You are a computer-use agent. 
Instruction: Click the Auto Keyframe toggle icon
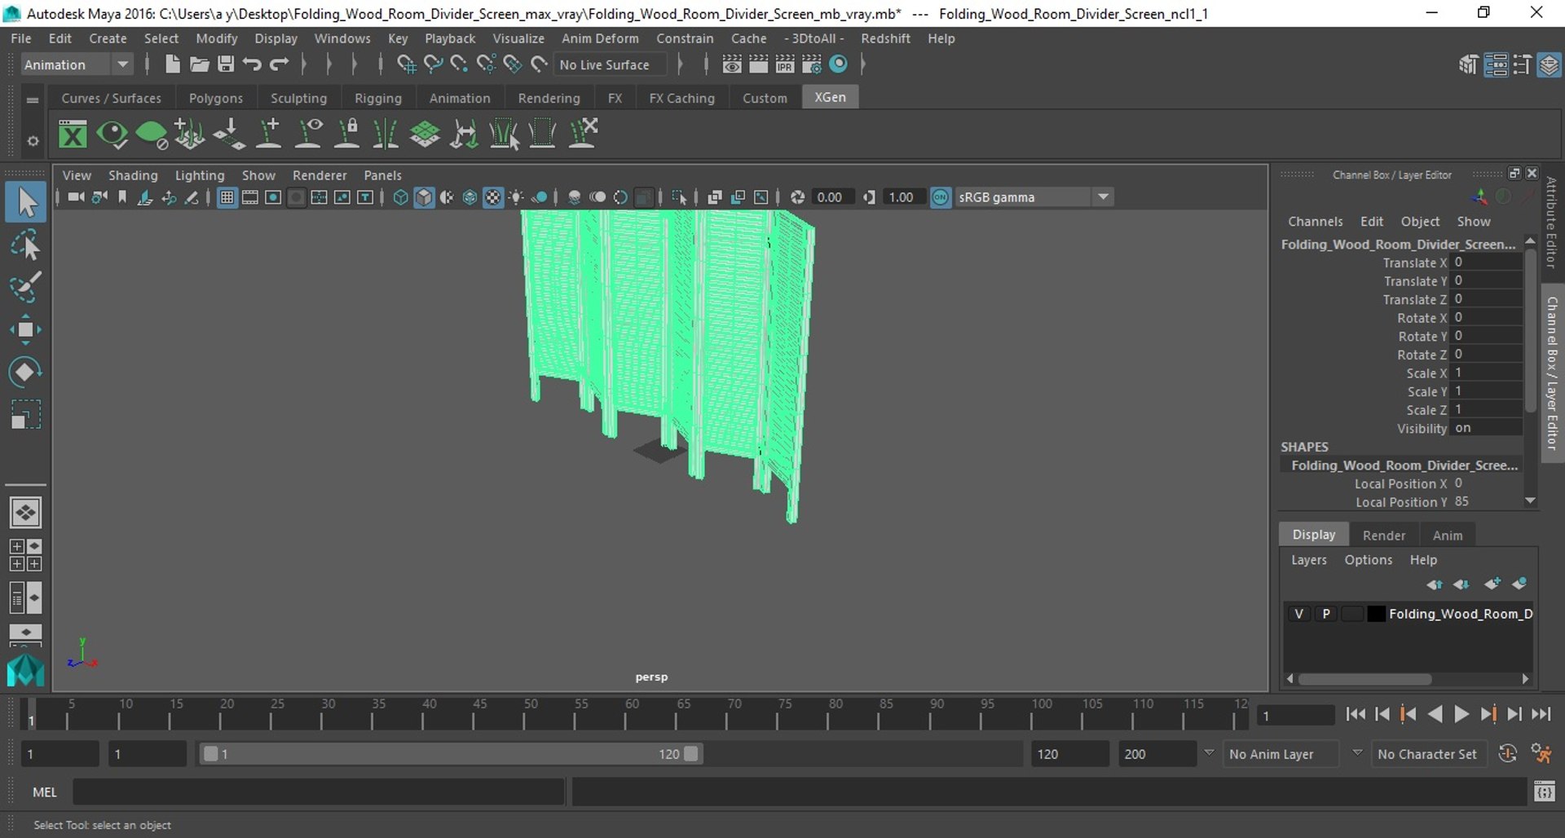[1508, 754]
